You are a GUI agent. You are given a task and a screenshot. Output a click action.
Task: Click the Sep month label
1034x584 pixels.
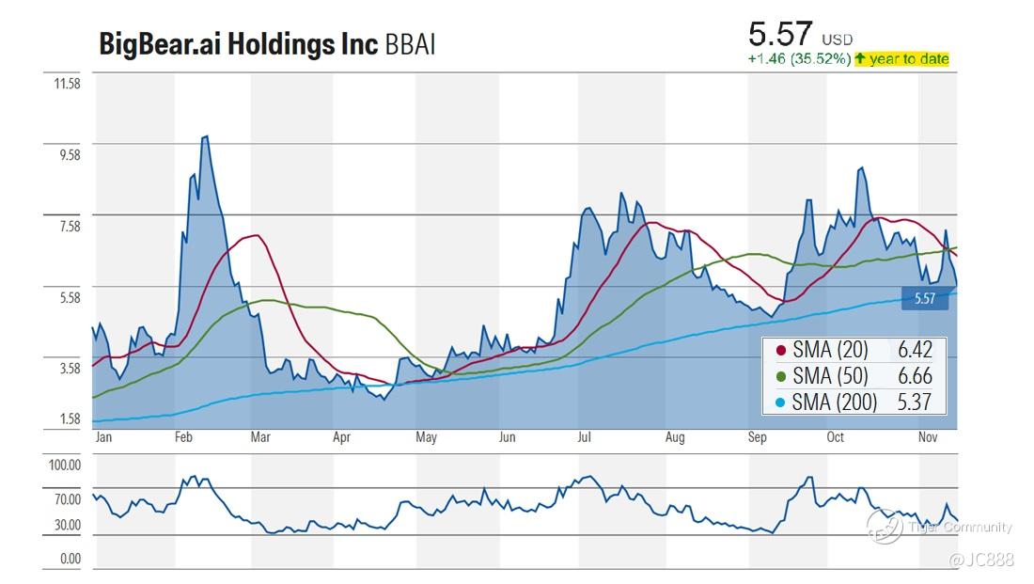click(757, 437)
